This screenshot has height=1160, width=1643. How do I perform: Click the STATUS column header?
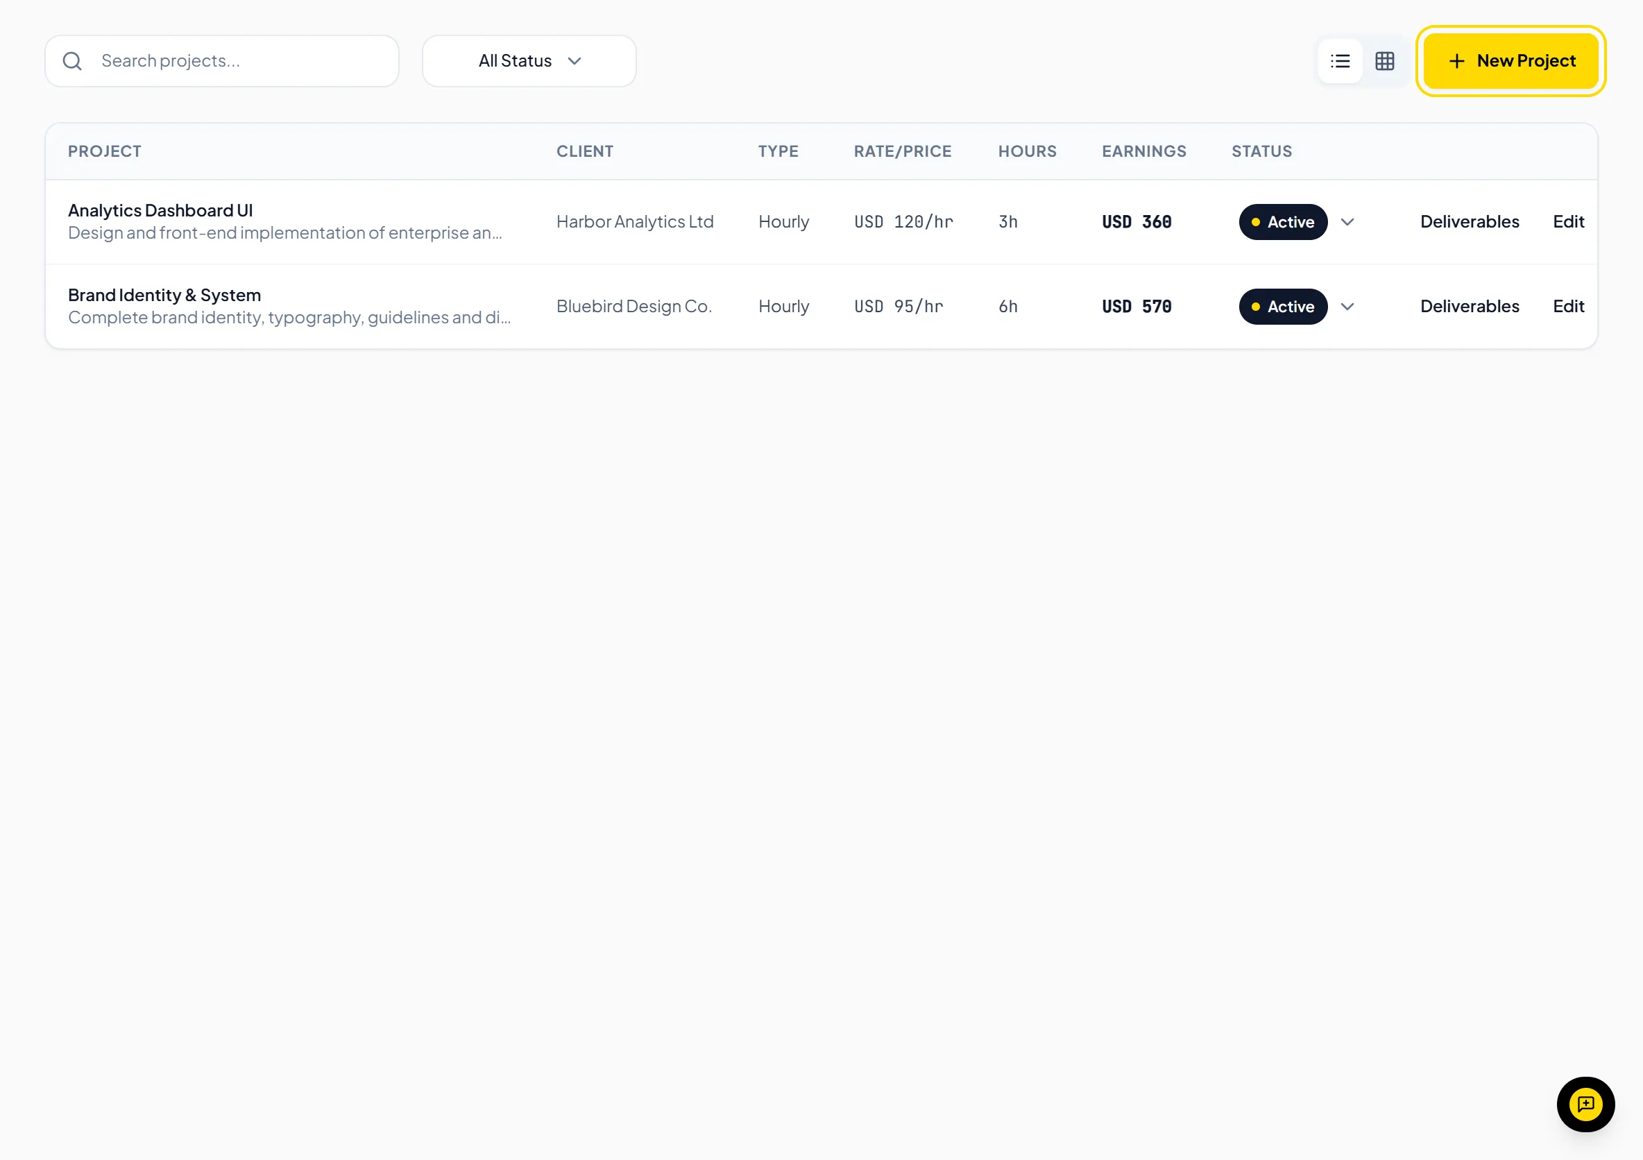tap(1261, 151)
